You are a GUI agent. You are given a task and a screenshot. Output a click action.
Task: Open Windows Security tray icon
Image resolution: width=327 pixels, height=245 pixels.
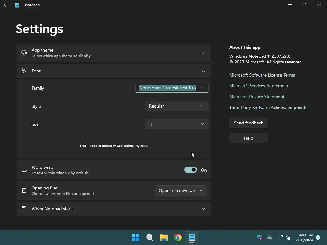(260, 237)
